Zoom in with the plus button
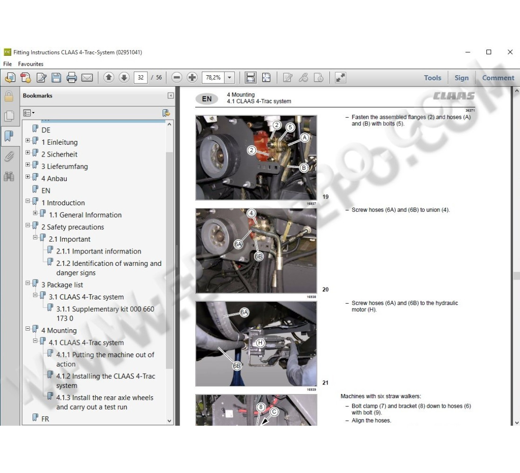This screenshot has width=520, height=473. point(192,78)
